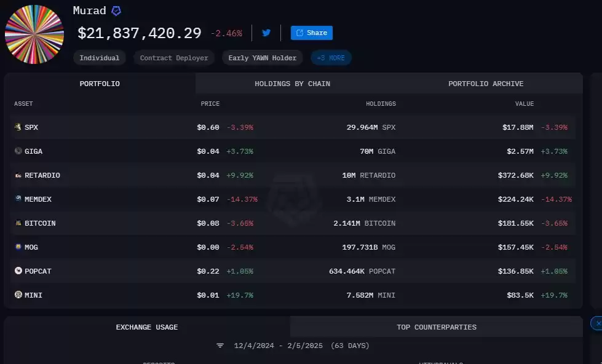Open the Portfolio Archive tab
Screen dimensions: 602x364
coord(486,84)
